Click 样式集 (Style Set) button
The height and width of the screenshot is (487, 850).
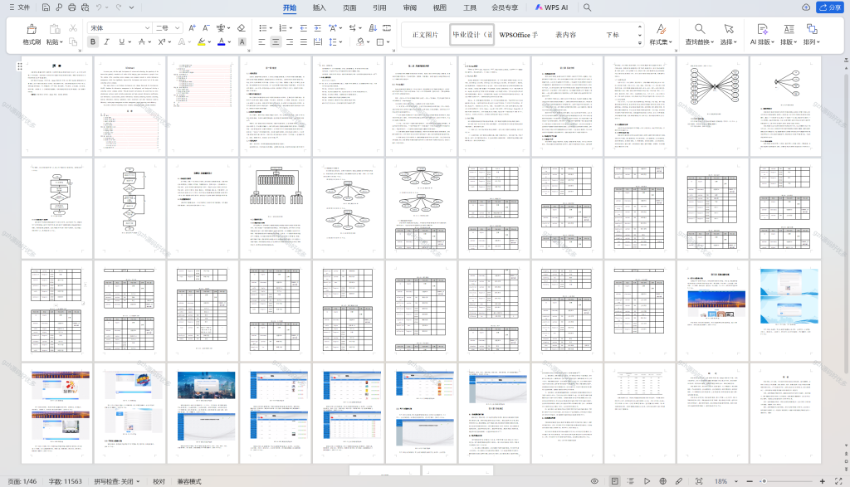coord(661,34)
